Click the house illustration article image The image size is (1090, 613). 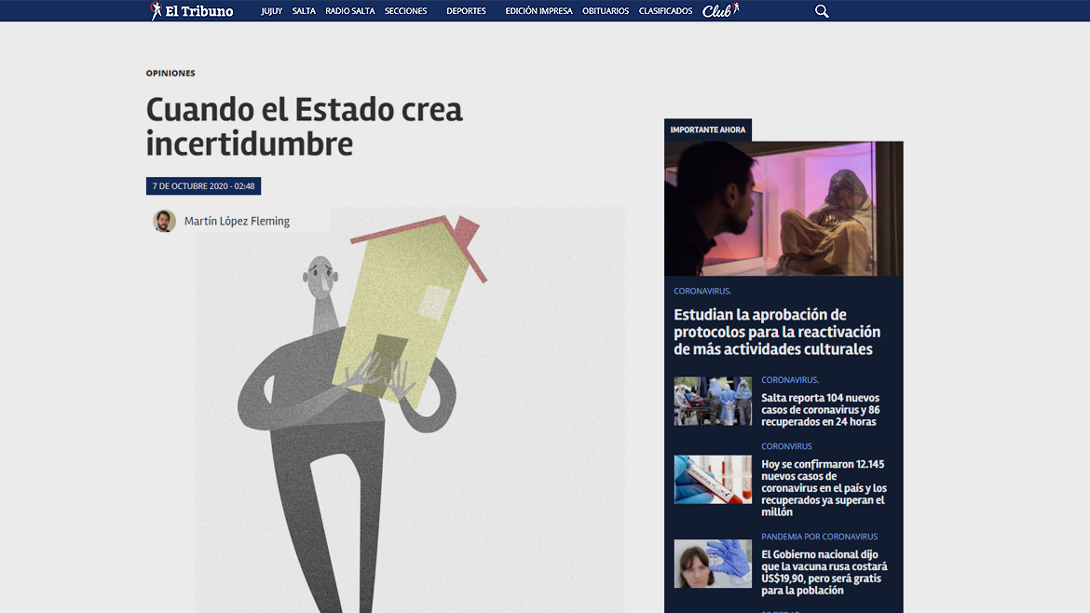[x=410, y=410]
